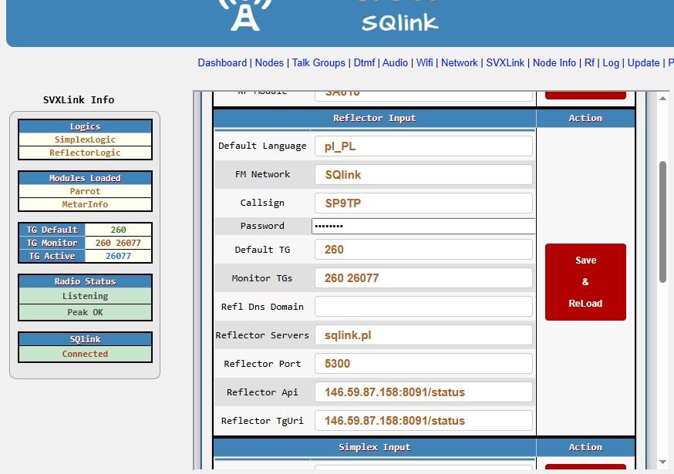674x474 pixels.
Task: Open the Log page link
Action: tap(611, 63)
